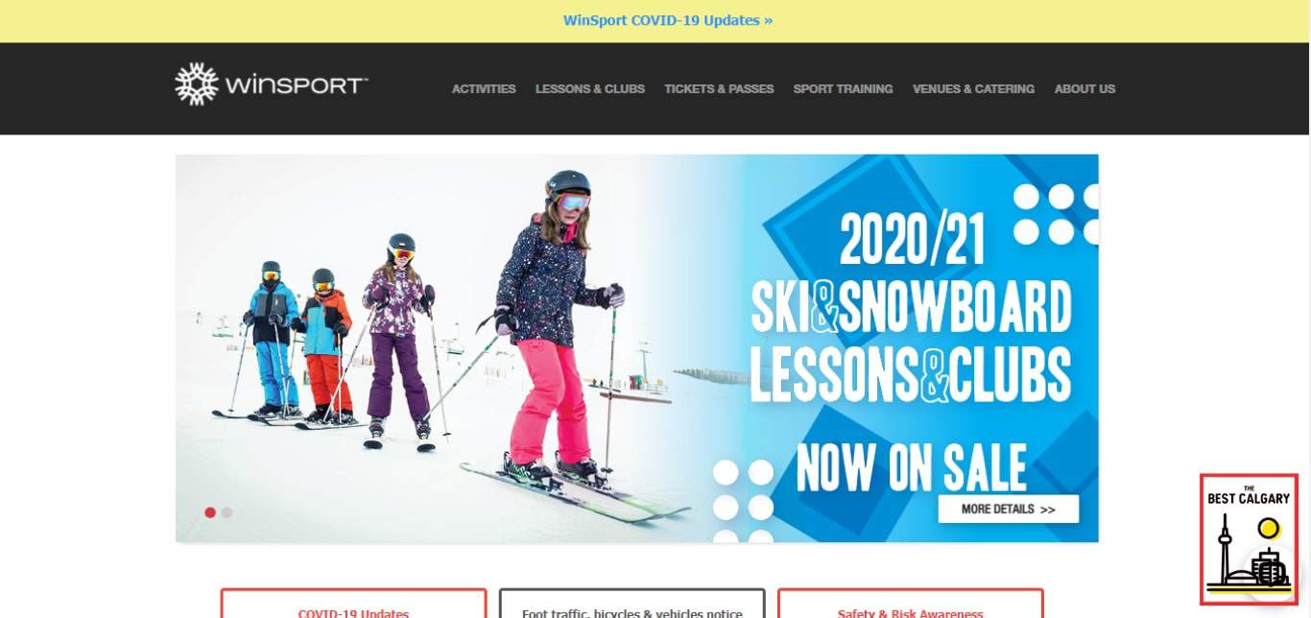Open the Best Calgary badge
Image resolution: width=1311 pixels, height=618 pixels.
tap(1249, 539)
